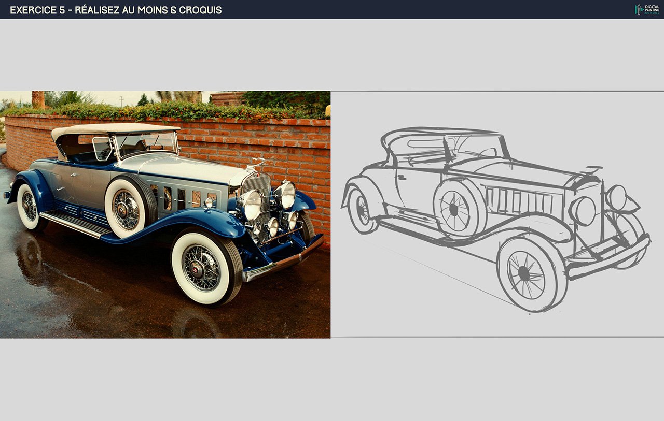Click the sketched front bumper in the drawing
The width and height of the screenshot is (664, 421).
pyautogui.click(x=610, y=256)
